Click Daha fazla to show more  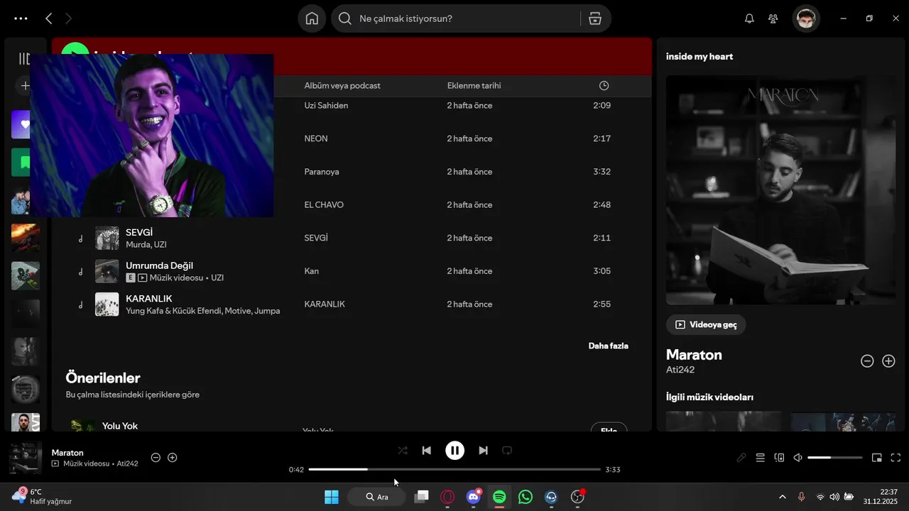[608, 346]
